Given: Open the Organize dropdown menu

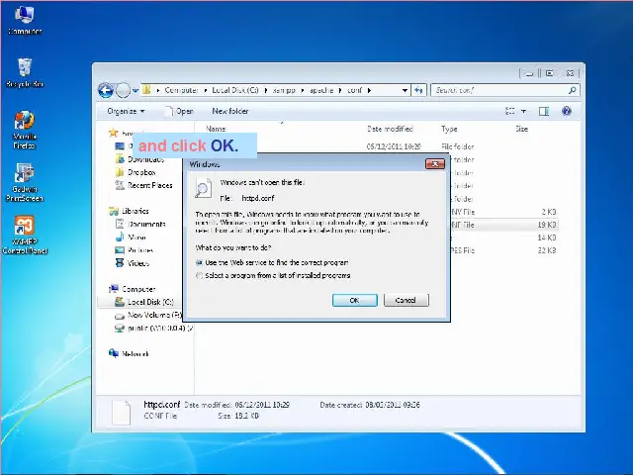Looking at the screenshot, I should 126,111.
